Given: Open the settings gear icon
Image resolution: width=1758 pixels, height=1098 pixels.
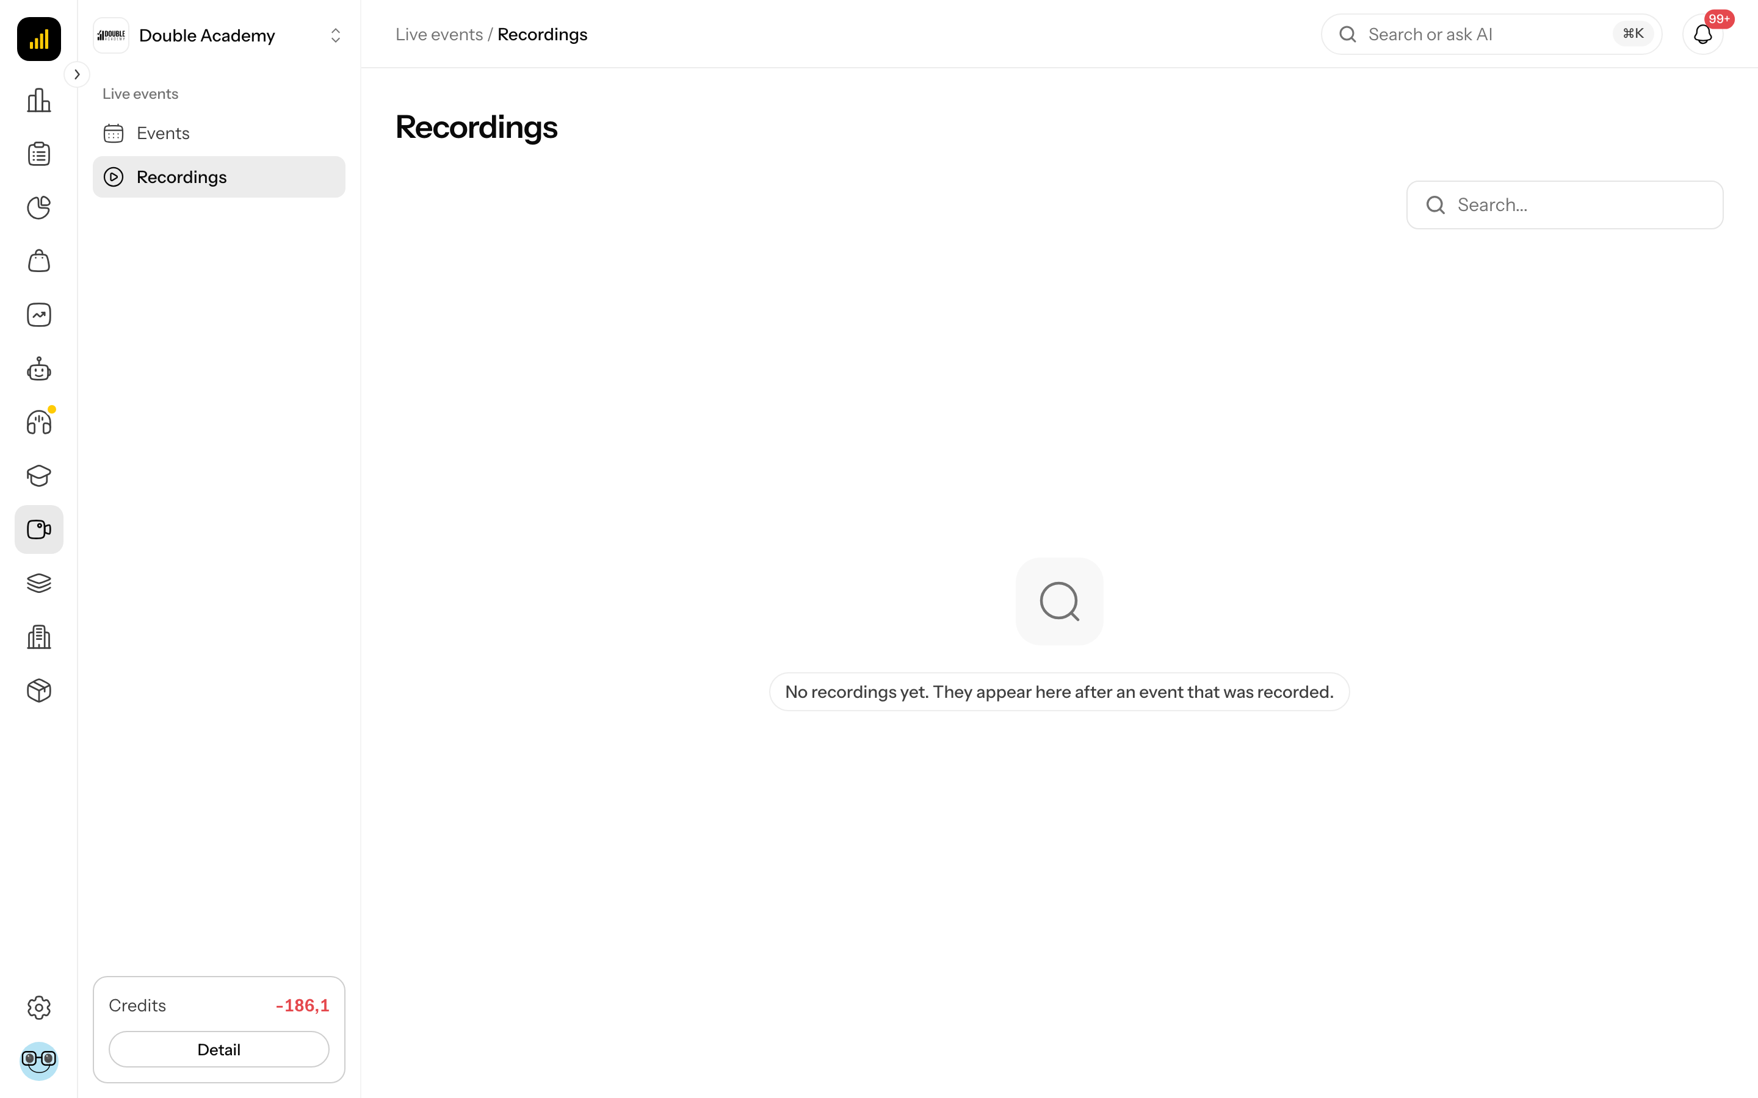Looking at the screenshot, I should (x=38, y=1007).
